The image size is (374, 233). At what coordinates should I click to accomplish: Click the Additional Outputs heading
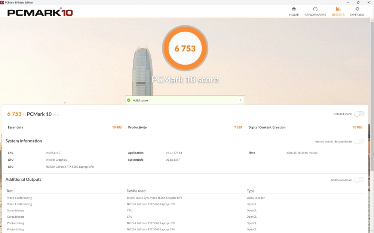(x=23, y=180)
